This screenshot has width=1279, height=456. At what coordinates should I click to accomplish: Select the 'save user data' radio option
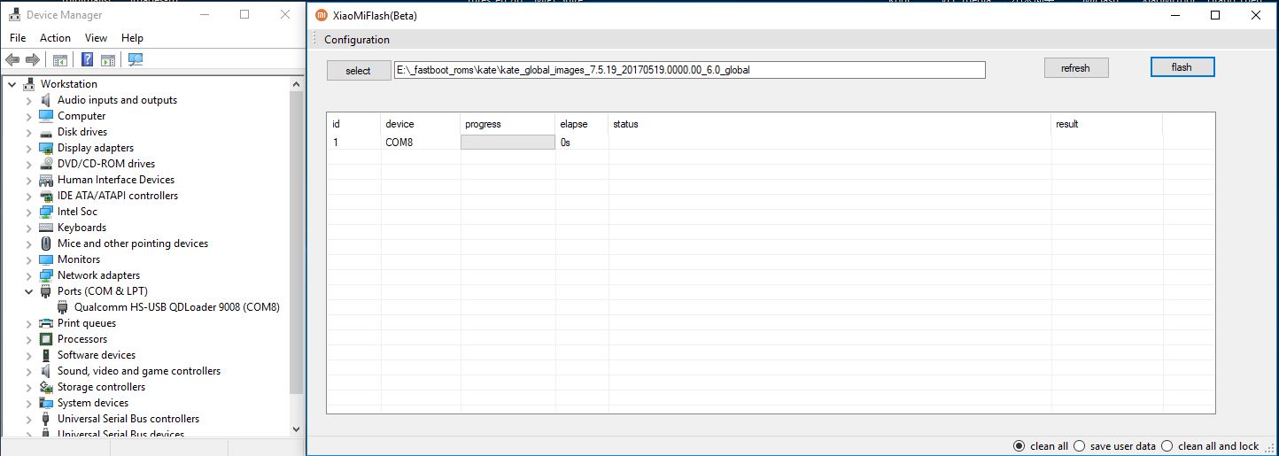pos(1079,446)
